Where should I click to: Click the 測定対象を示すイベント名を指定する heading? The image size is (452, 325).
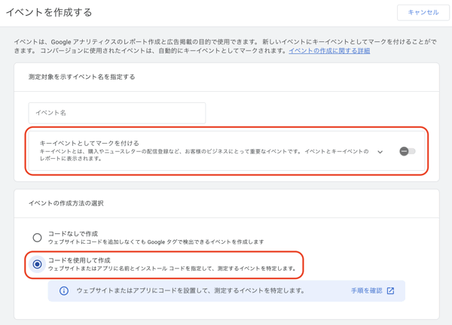(81, 77)
